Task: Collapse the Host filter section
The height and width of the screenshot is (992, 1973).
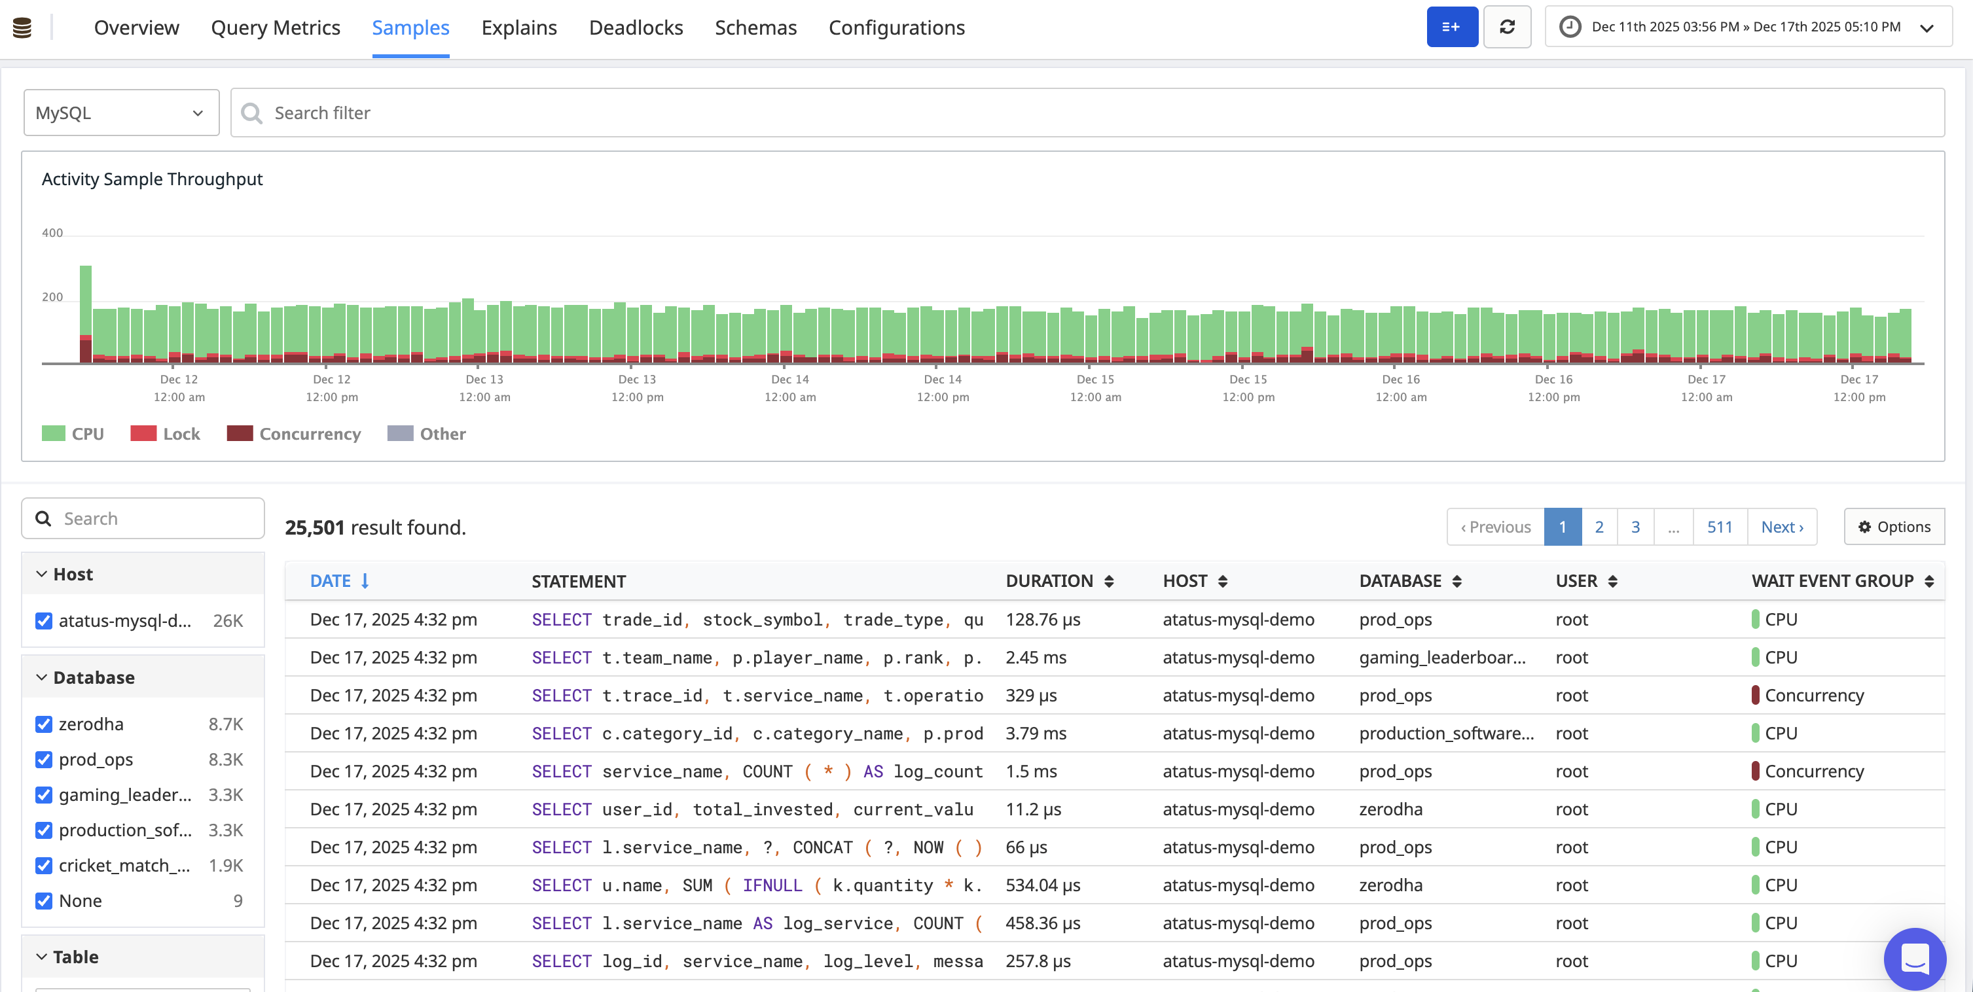Action: pyautogui.click(x=41, y=574)
